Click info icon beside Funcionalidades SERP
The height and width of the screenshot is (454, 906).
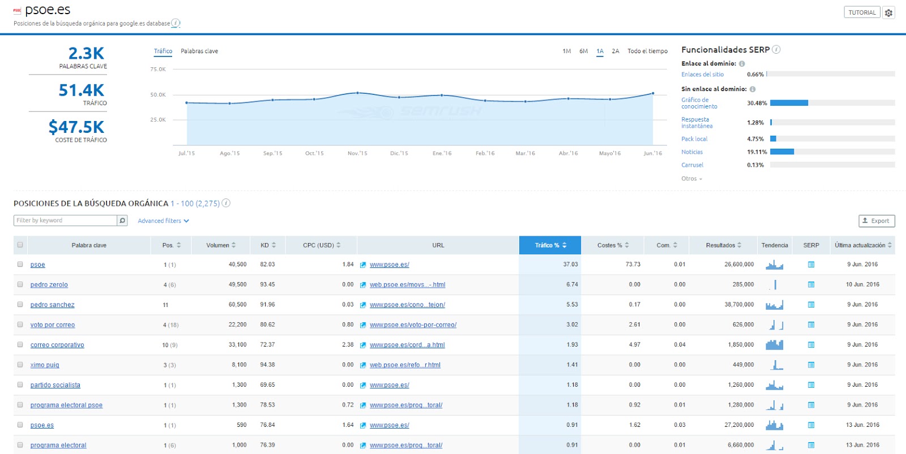click(776, 49)
